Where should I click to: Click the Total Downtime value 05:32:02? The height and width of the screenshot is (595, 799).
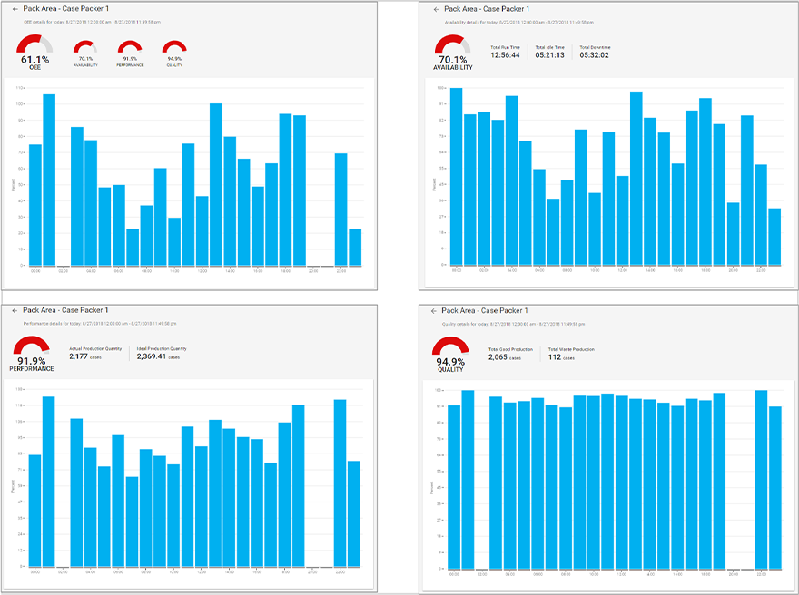(594, 55)
